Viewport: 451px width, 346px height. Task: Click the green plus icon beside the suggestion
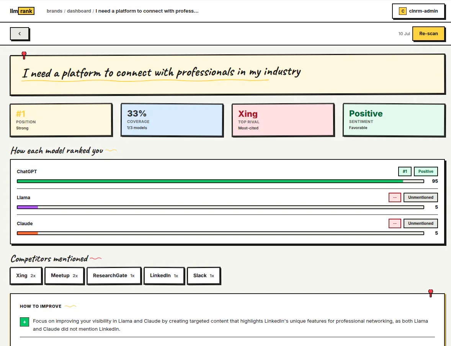tap(25, 322)
